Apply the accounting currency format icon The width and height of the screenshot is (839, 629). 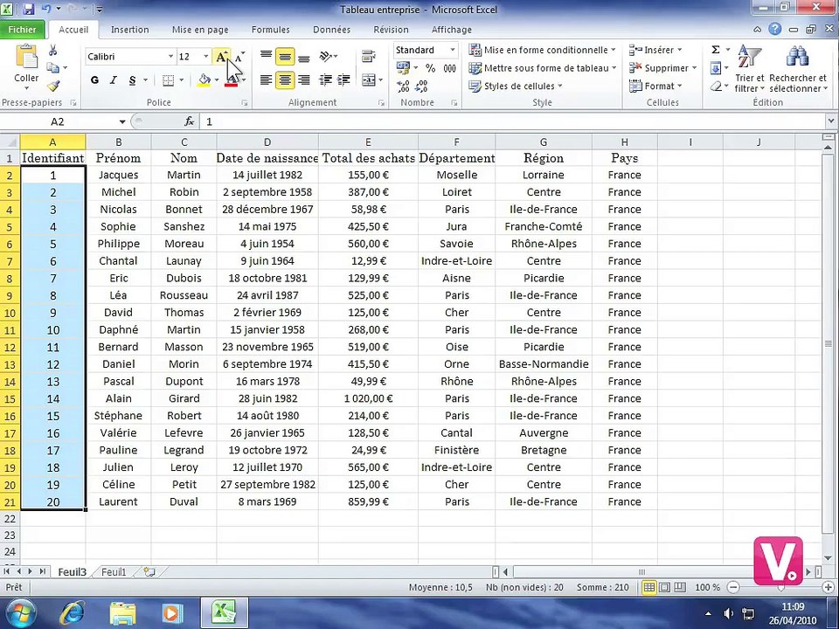tap(403, 68)
